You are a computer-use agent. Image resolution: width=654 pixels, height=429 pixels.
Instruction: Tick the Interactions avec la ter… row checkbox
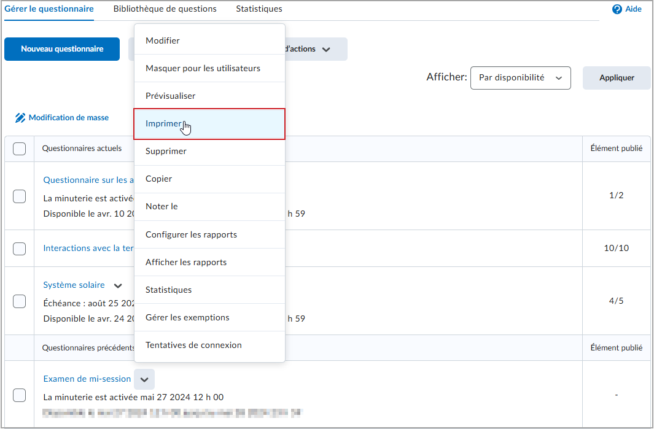click(x=19, y=249)
